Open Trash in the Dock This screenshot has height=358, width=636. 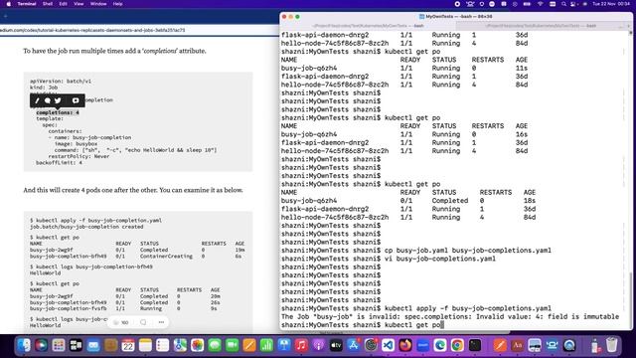coord(612,345)
